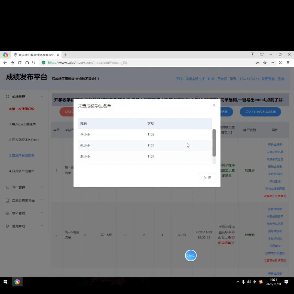
Task: Select the 赵小小 row in the list
Action: click(145, 156)
